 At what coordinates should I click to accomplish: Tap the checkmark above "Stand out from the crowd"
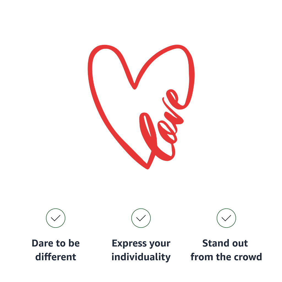pos(226,218)
